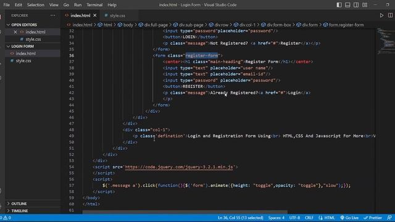Toggle secondary side bar layout icon
Image resolution: width=395 pixels, height=222 pixels.
[x=356, y=5]
